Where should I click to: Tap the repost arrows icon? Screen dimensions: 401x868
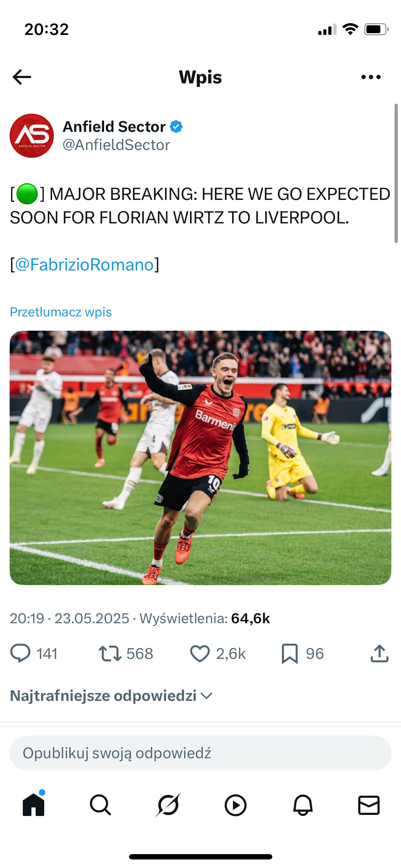[110, 653]
